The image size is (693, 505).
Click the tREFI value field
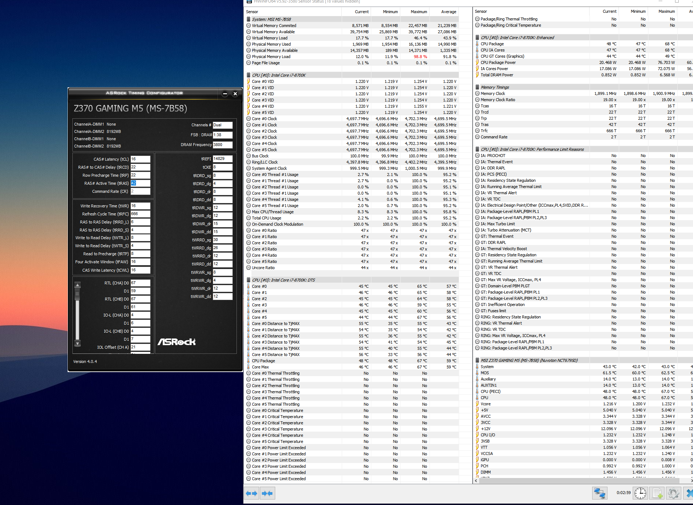(x=223, y=159)
